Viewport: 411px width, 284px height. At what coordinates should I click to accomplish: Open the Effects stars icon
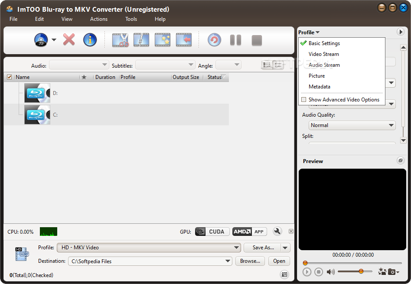pos(163,40)
